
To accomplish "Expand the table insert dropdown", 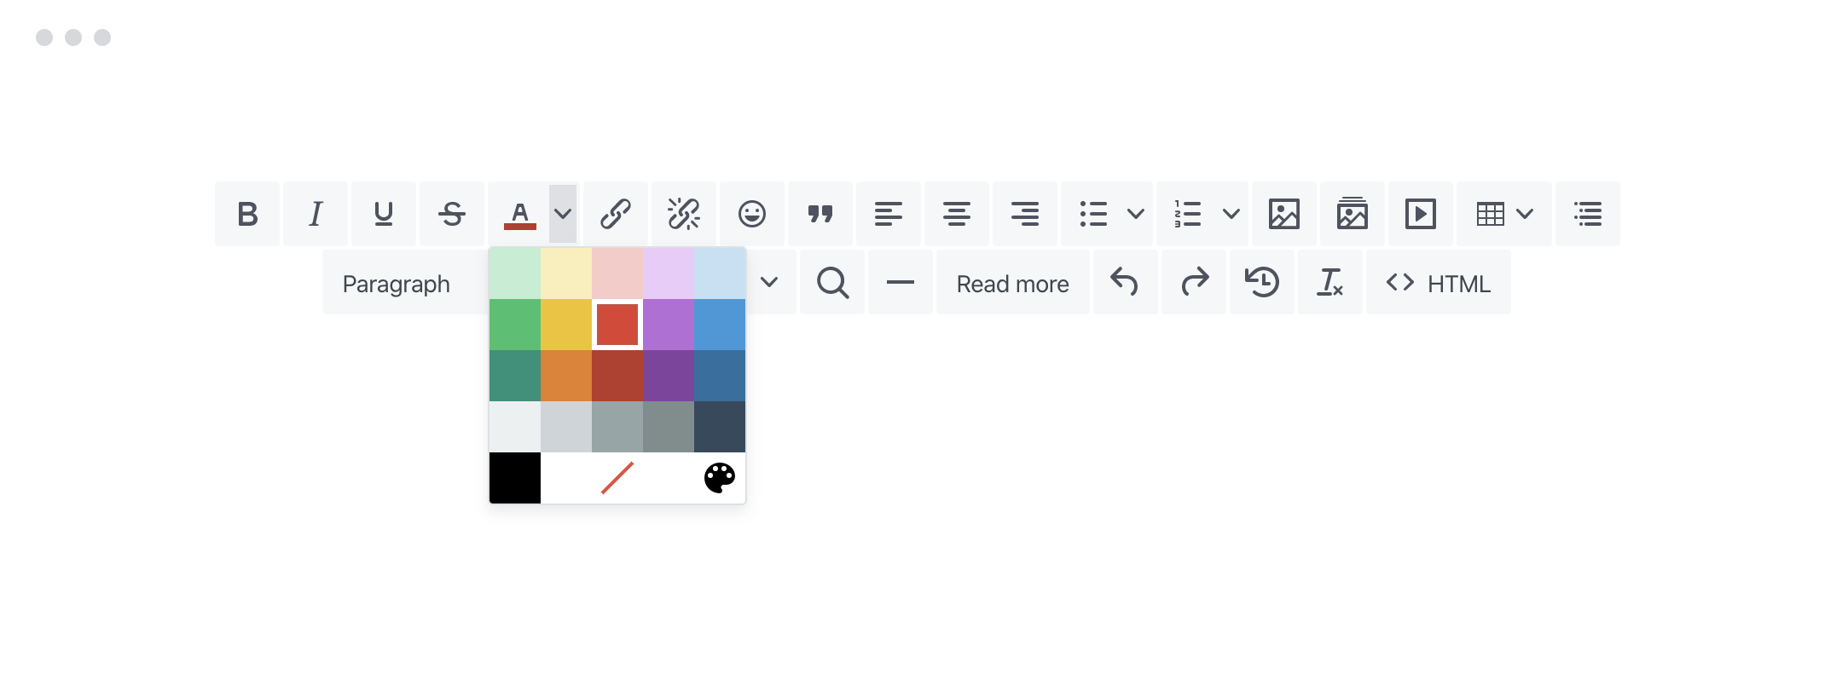I will [1525, 214].
